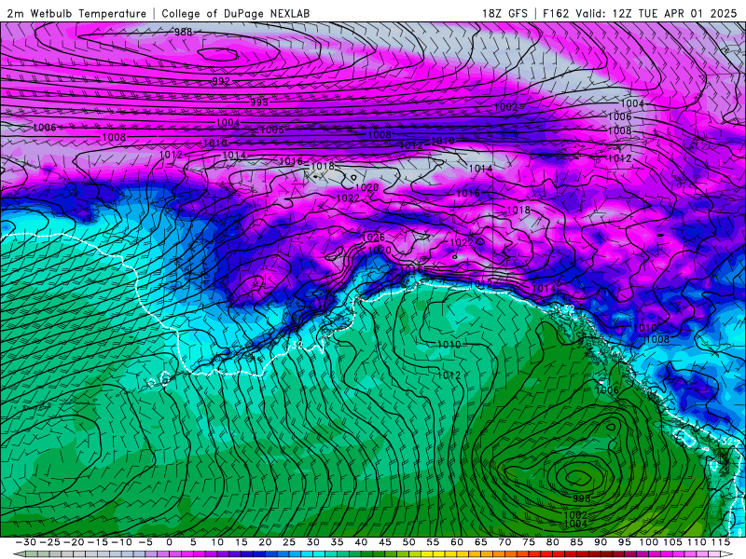Click the '12Z TUE APR 01 2025' valid time
The width and height of the screenshot is (746, 559).
[674, 13]
